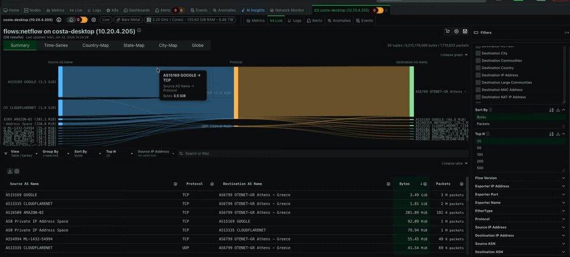The height and width of the screenshot is (257, 570).
Task: Switch to the Time-Series tab
Action: pyautogui.click(x=56, y=45)
